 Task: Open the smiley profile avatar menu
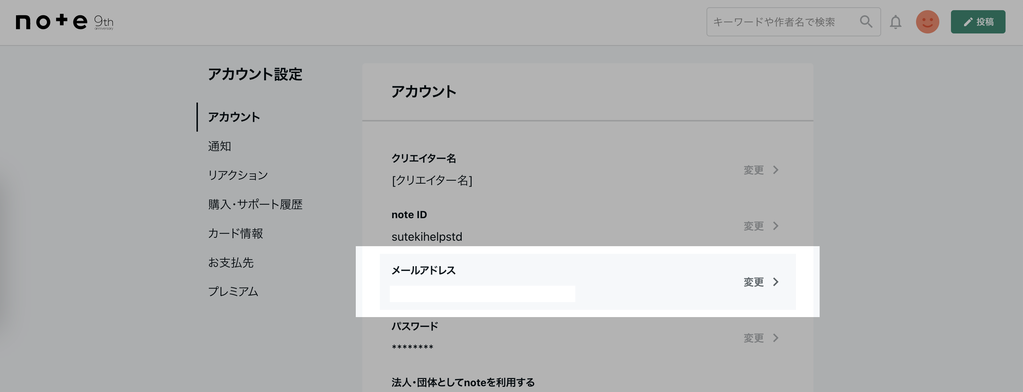click(x=927, y=22)
